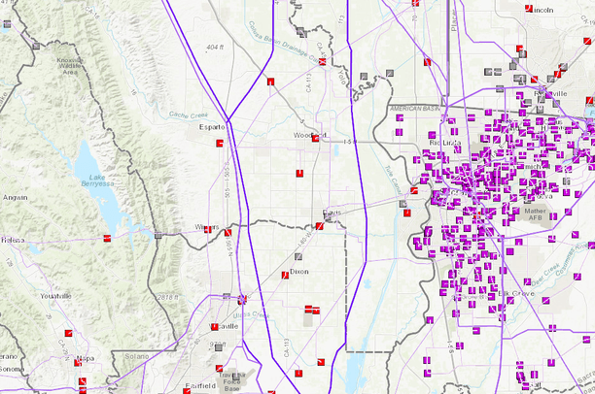Viewport: 595px width, 394px height.
Task: Select the 2818 ft elevation label
Action: (x=168, y=297)
